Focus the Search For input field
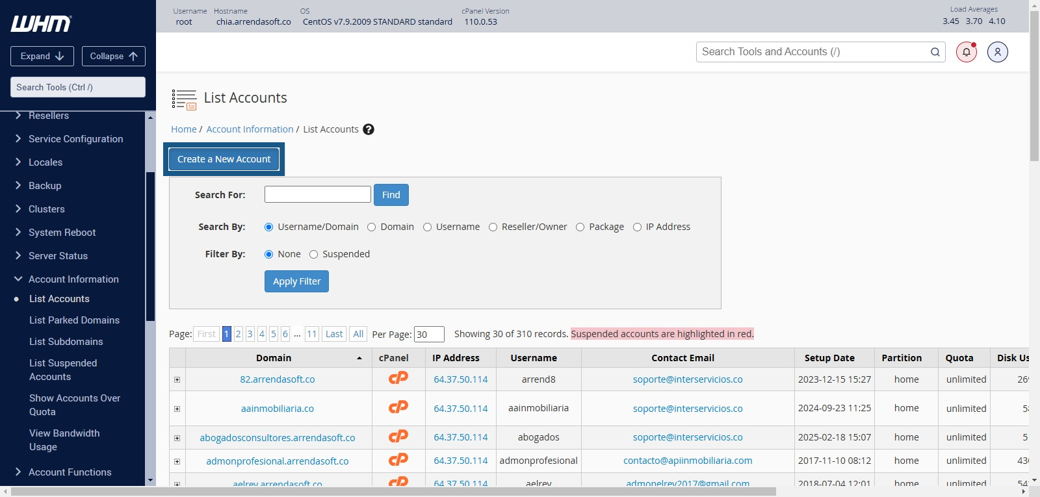Screen dimensions: 1040x497 (318, 194)
